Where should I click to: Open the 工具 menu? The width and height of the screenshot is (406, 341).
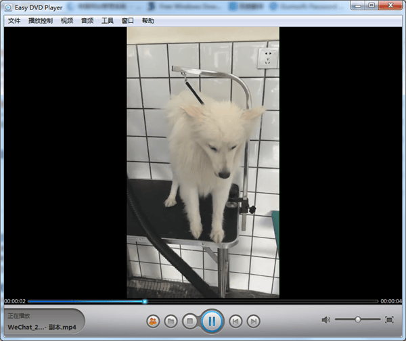coord(108,21)
